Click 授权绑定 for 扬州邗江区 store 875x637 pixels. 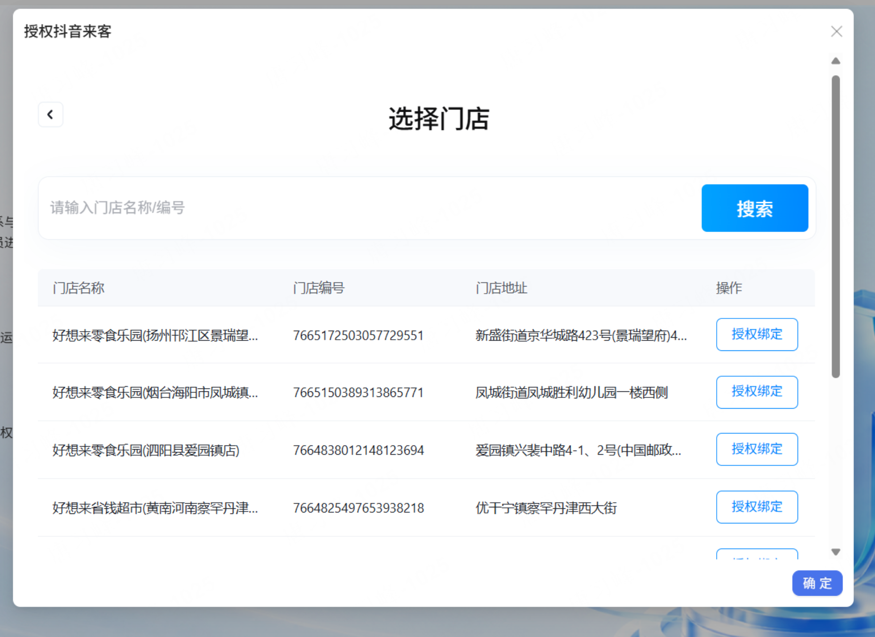click(x=757, y=334)
